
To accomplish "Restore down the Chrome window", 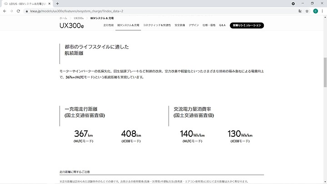I will click(312, 3).
